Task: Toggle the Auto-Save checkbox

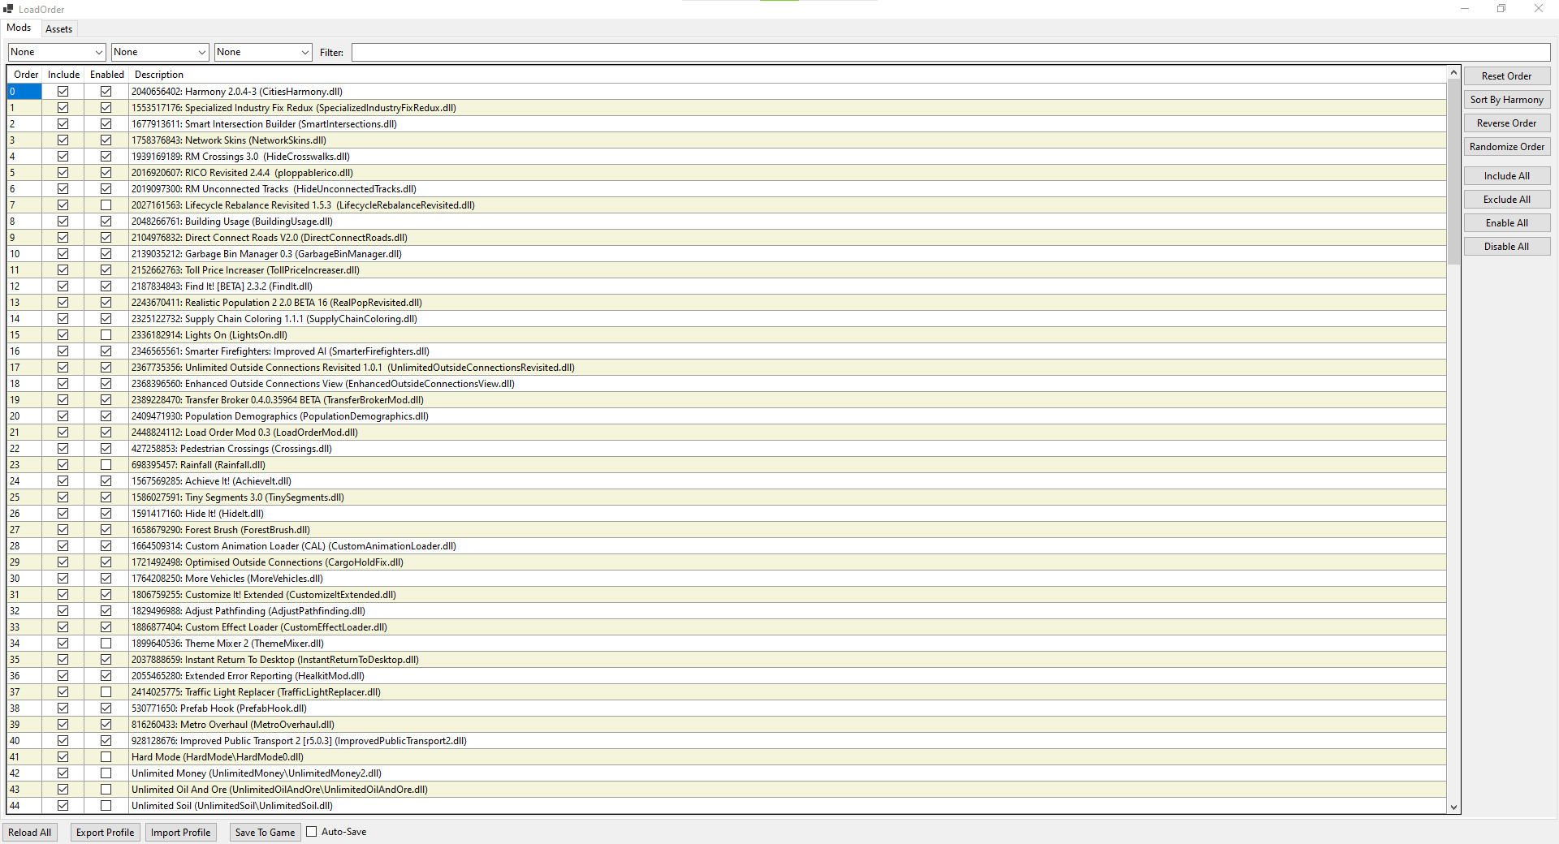Action: 312,832
